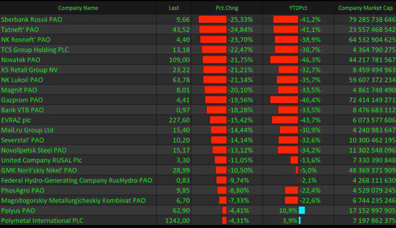
Task: Click Lukoil's last price 63,78
Action: (x=181, y=80)
